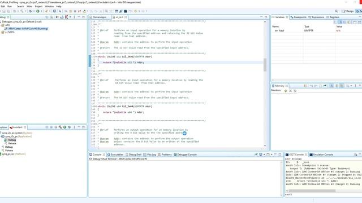This screenshot has width=362, height=203.
Task: Open Emulation Console tab
Action: (x=321, y=155)
